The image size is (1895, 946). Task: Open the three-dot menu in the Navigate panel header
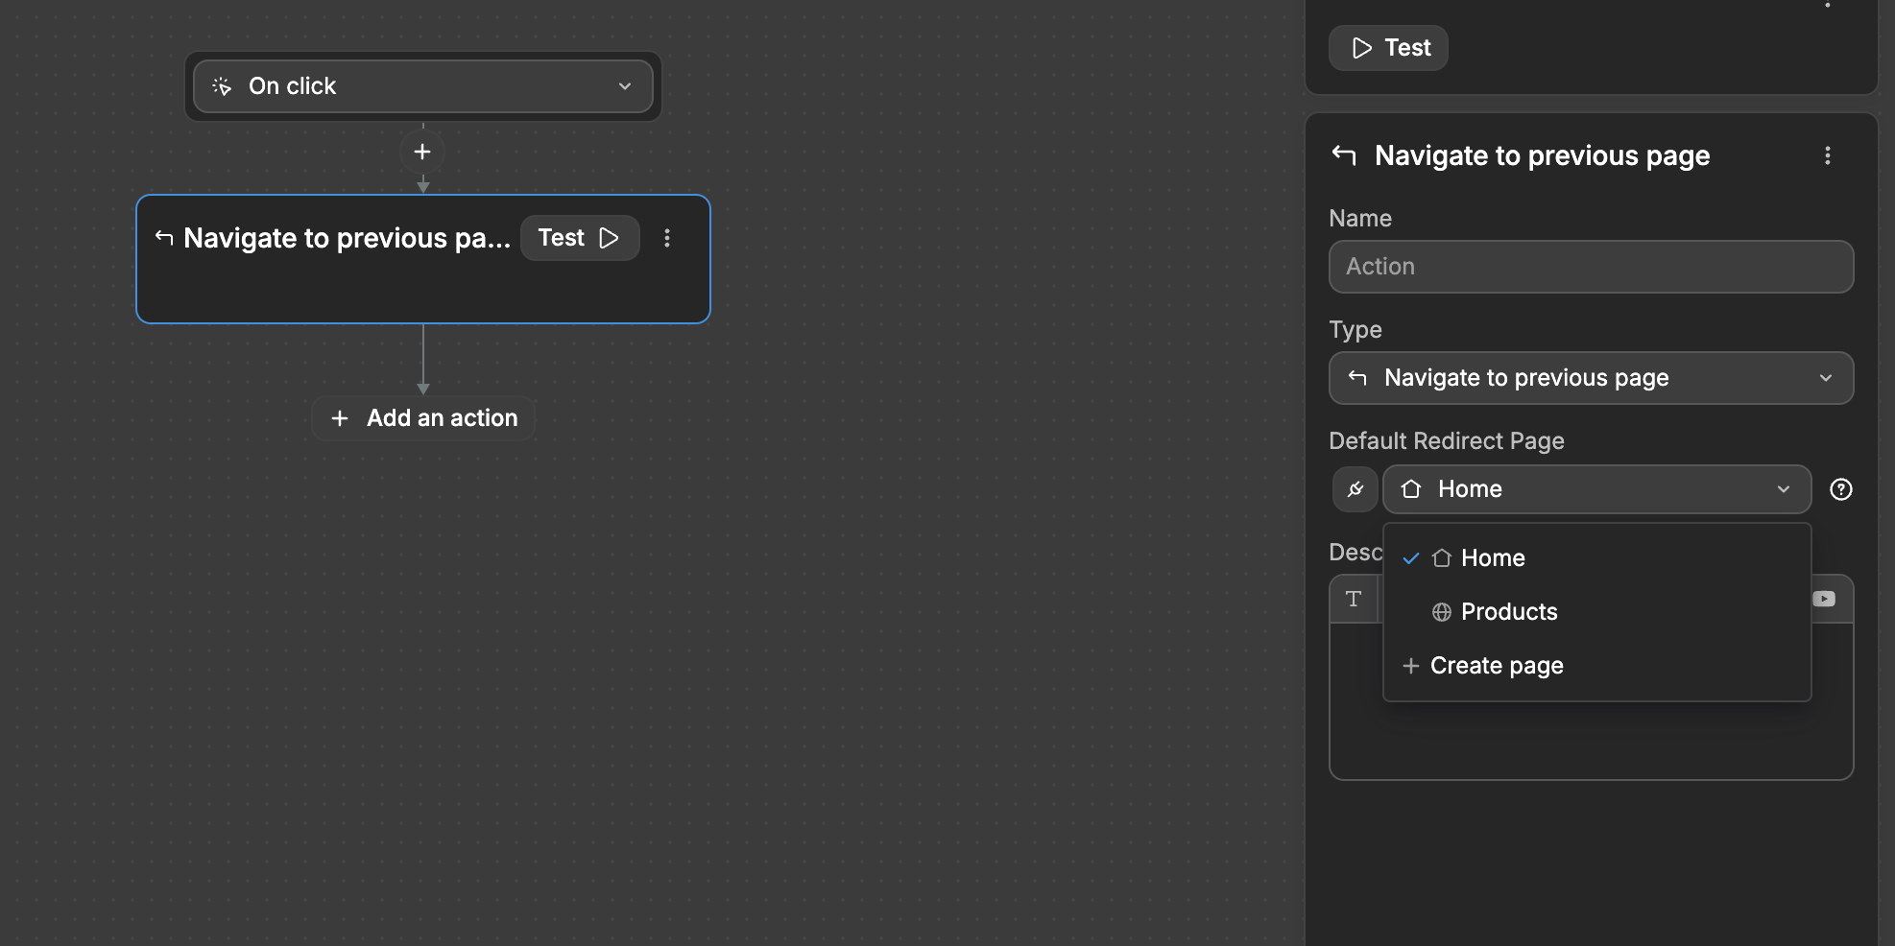pos(1829,155)
